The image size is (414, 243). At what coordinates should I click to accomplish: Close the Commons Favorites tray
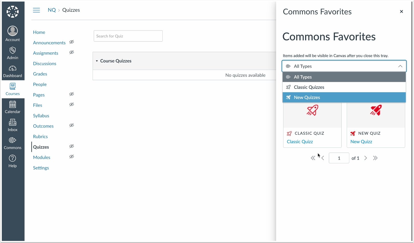401,11
